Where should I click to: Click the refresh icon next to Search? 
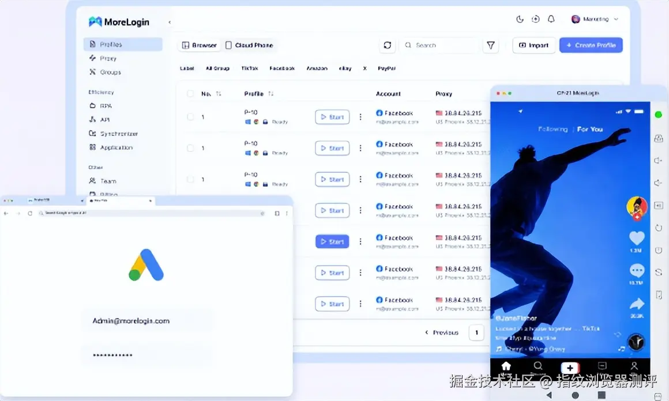point(388,45)
